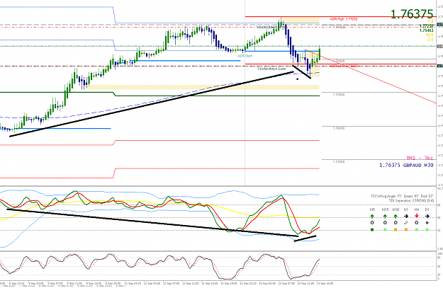
Task: Click the 'TDI Separation: STRONG' readout
Action: 411,200
